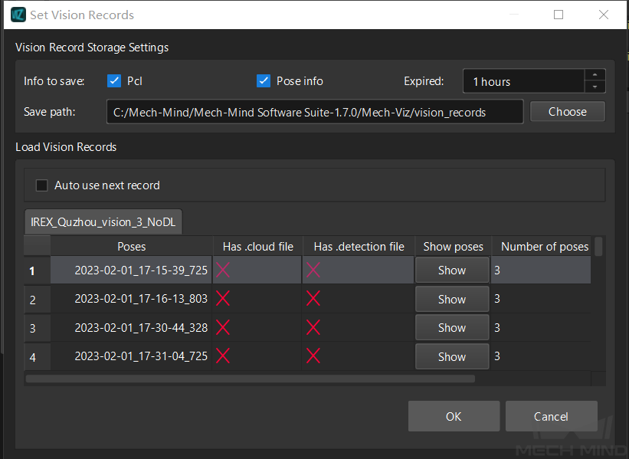The height and width of the screenshot is (459, 629).
Task: Click the vertical scrollbar of records table
Action: coord(598,246)
